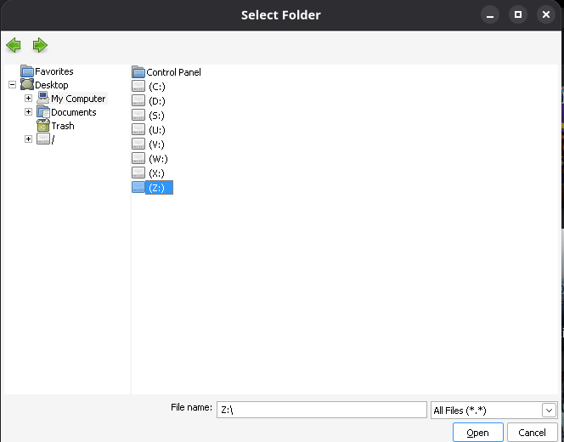The height and width of the screenshot is (442, 564).
Task: Select the (D:) drive icon
Action: (x=138, y=101)
